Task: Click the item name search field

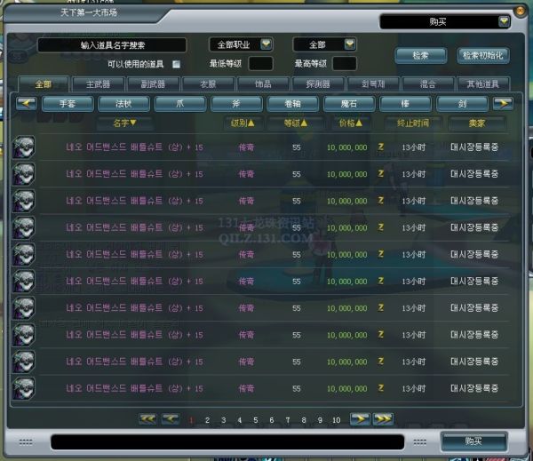Action: (x=111, y=44)
